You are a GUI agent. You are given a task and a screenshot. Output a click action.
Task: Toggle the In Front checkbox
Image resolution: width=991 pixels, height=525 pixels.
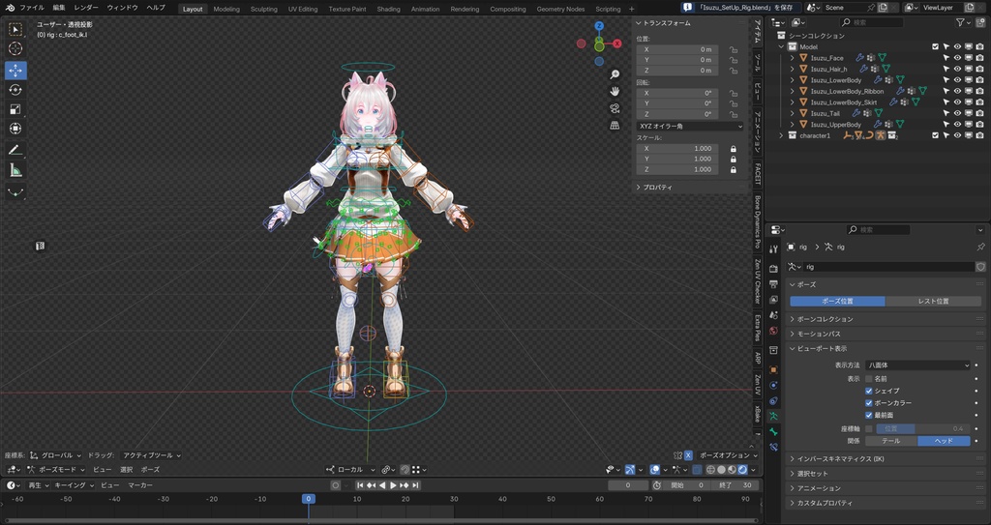pyautogui.click(x=868, y=415)
